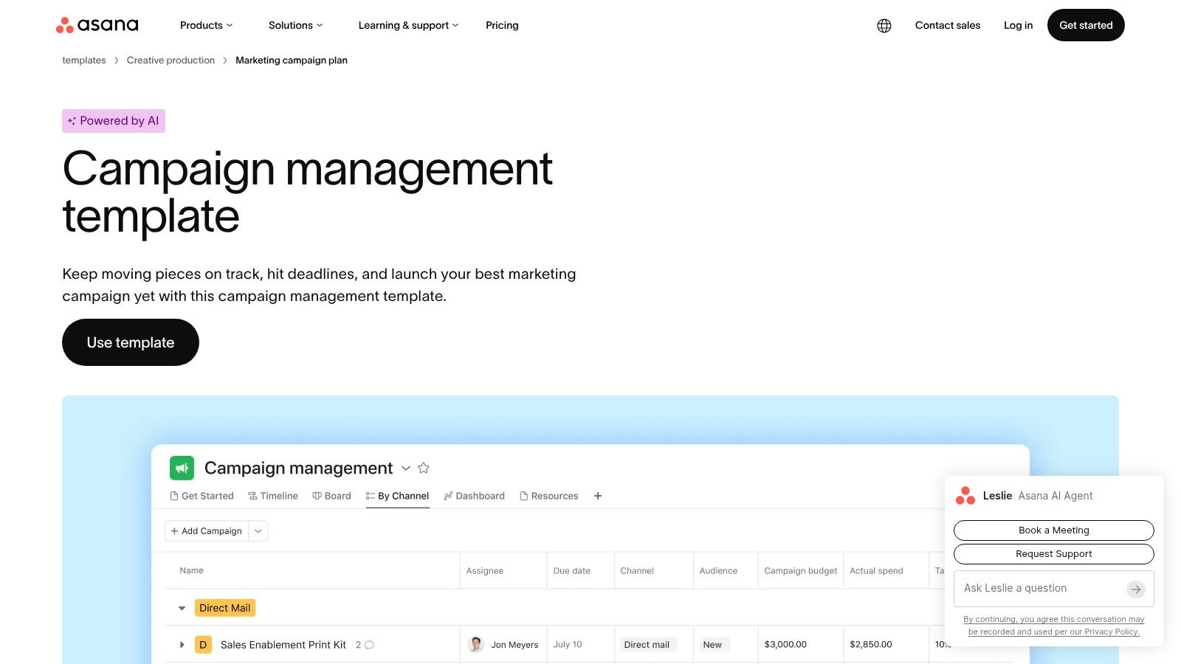Click the Channel column header
The image size is (1181, 664).
(637, 571)
